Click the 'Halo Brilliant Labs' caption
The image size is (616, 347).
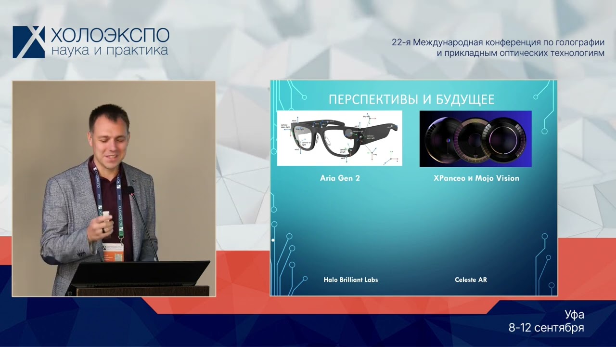tap(351, 280)
